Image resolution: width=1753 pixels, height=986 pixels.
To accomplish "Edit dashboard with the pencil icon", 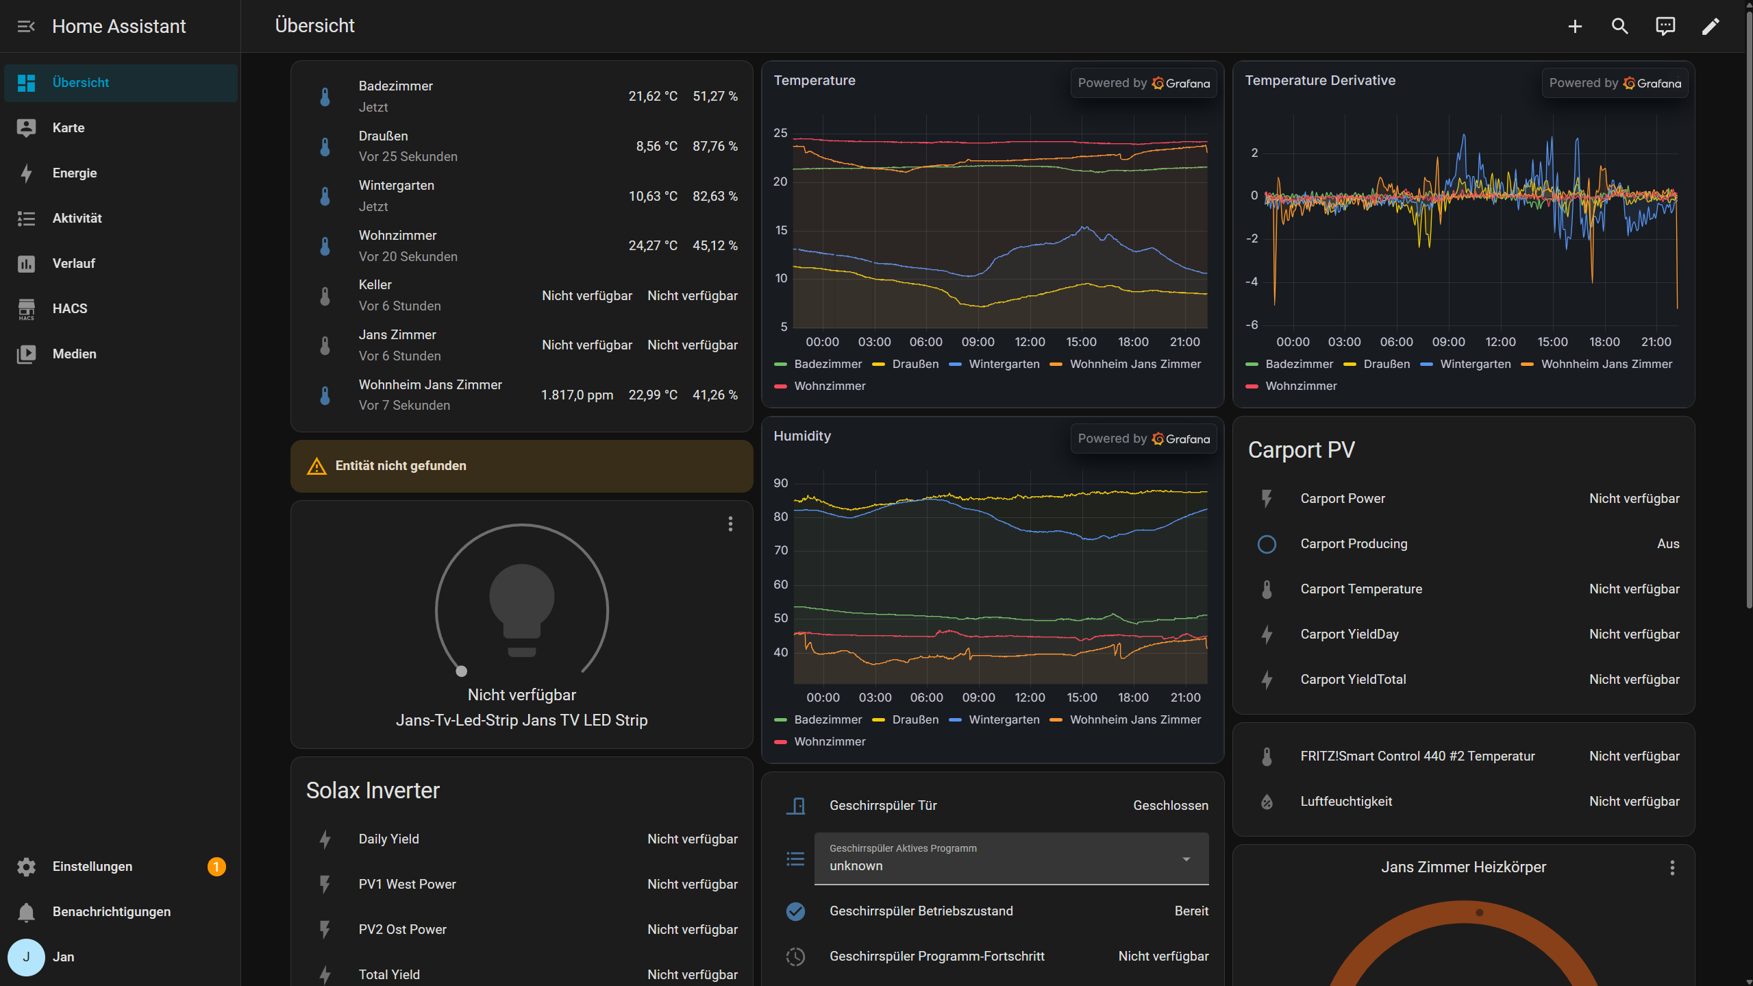I will click(1711, 26).
